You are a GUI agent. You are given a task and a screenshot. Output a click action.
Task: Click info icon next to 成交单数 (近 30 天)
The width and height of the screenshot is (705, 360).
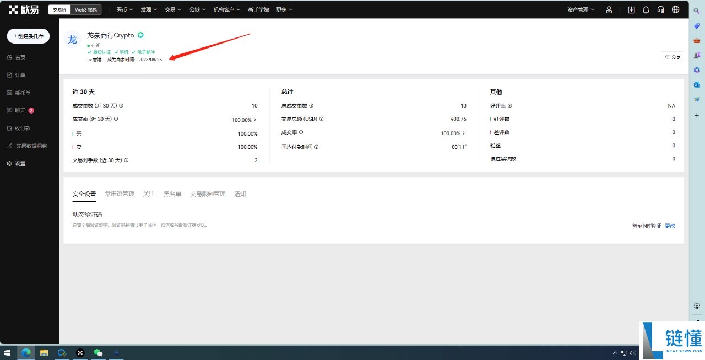[x=121, y=106]
